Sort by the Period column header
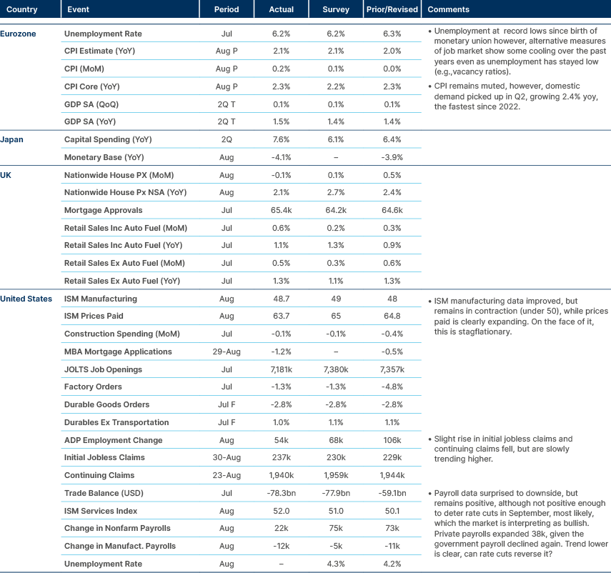 (x=227, y=9)
